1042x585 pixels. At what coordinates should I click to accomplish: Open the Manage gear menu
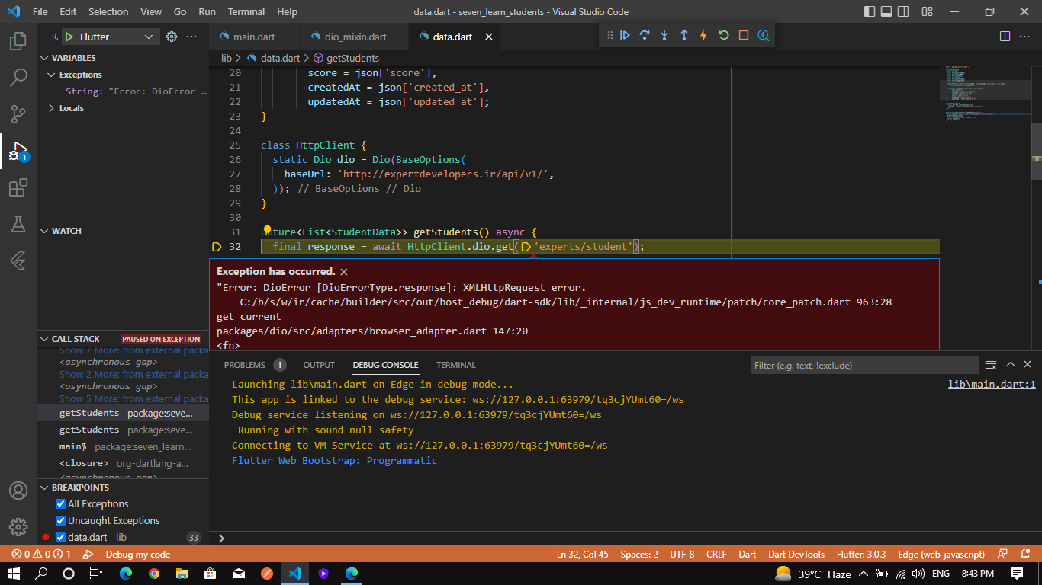tap(18, 527)
